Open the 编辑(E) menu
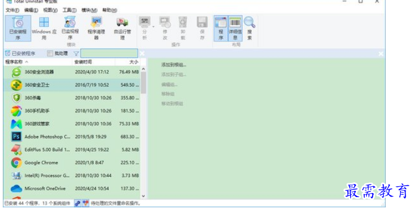Image resolution: width=414 pixels, height=209 pixels. coord(31,10)
